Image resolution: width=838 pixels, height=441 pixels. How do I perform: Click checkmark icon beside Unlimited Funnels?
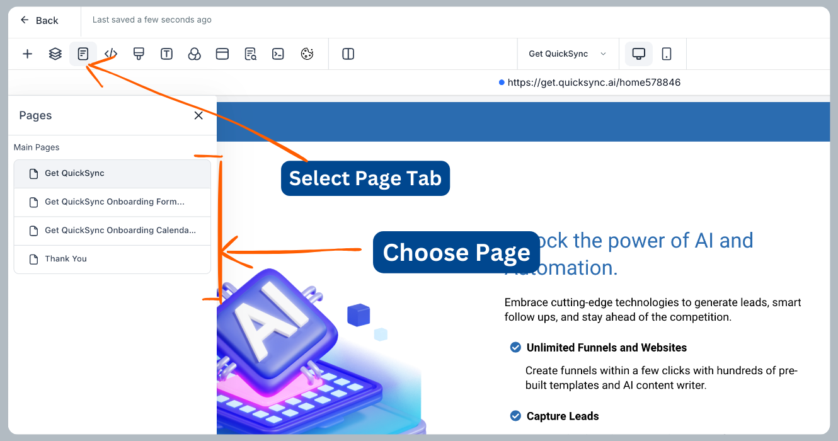point(515,348)
